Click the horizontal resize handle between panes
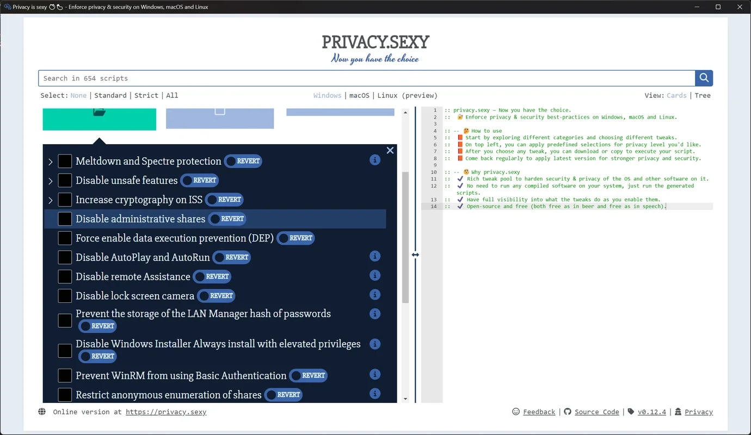 (x=415, y=254)
